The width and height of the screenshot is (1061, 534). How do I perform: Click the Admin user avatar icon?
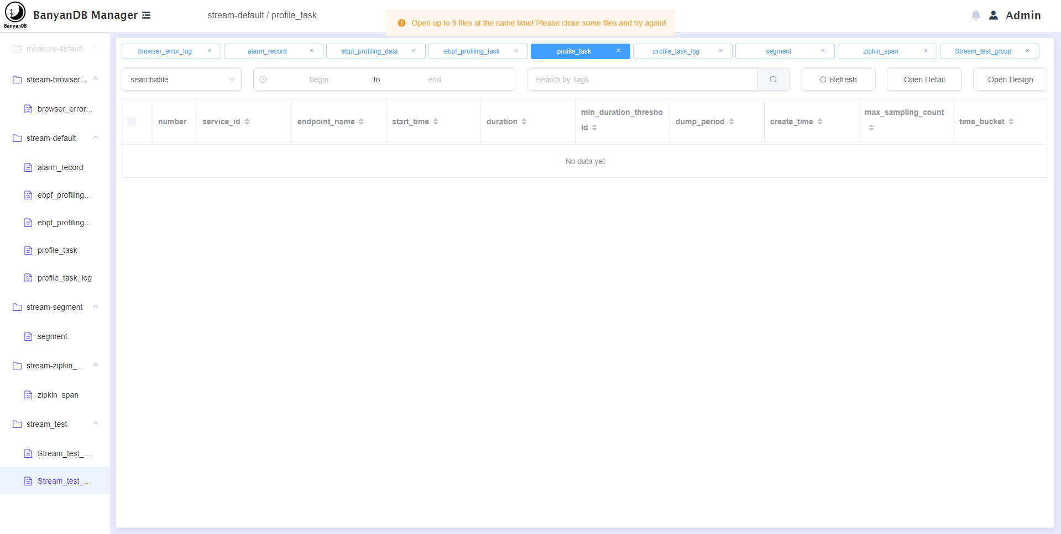pos(994,15)
